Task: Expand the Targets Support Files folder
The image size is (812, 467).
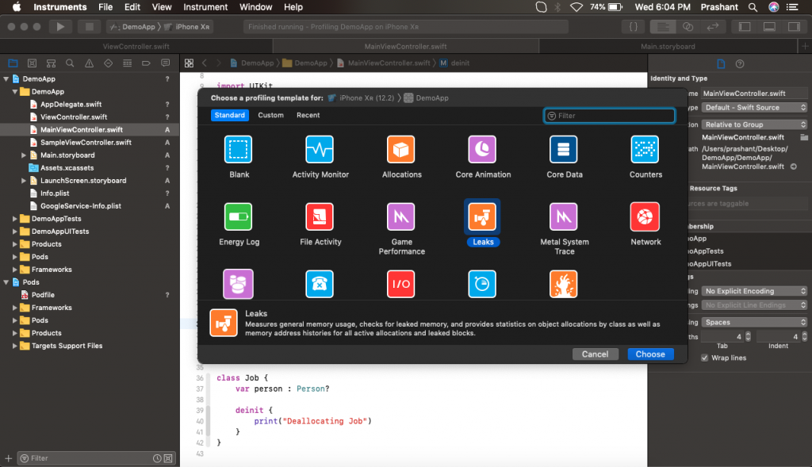Action: [14, 346]
